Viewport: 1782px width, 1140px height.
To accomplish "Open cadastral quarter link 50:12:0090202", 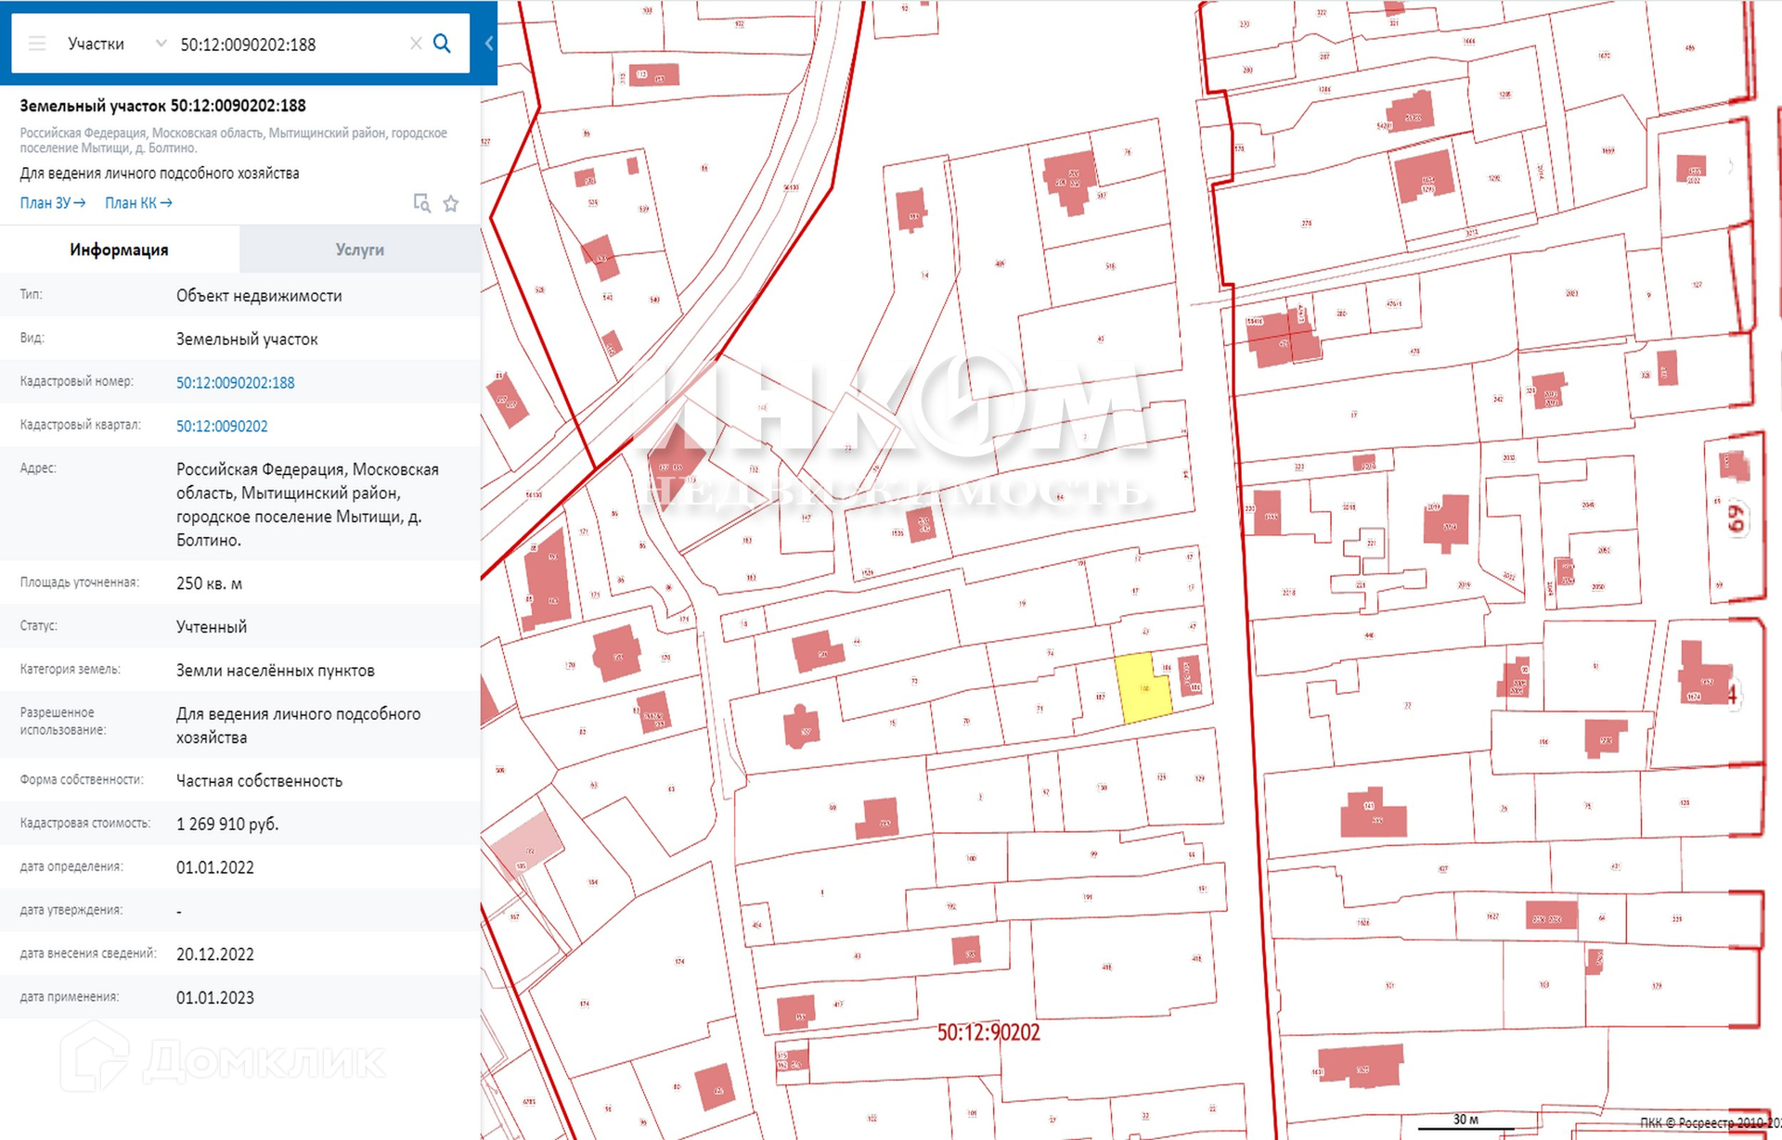I will [x=222, y=426].
